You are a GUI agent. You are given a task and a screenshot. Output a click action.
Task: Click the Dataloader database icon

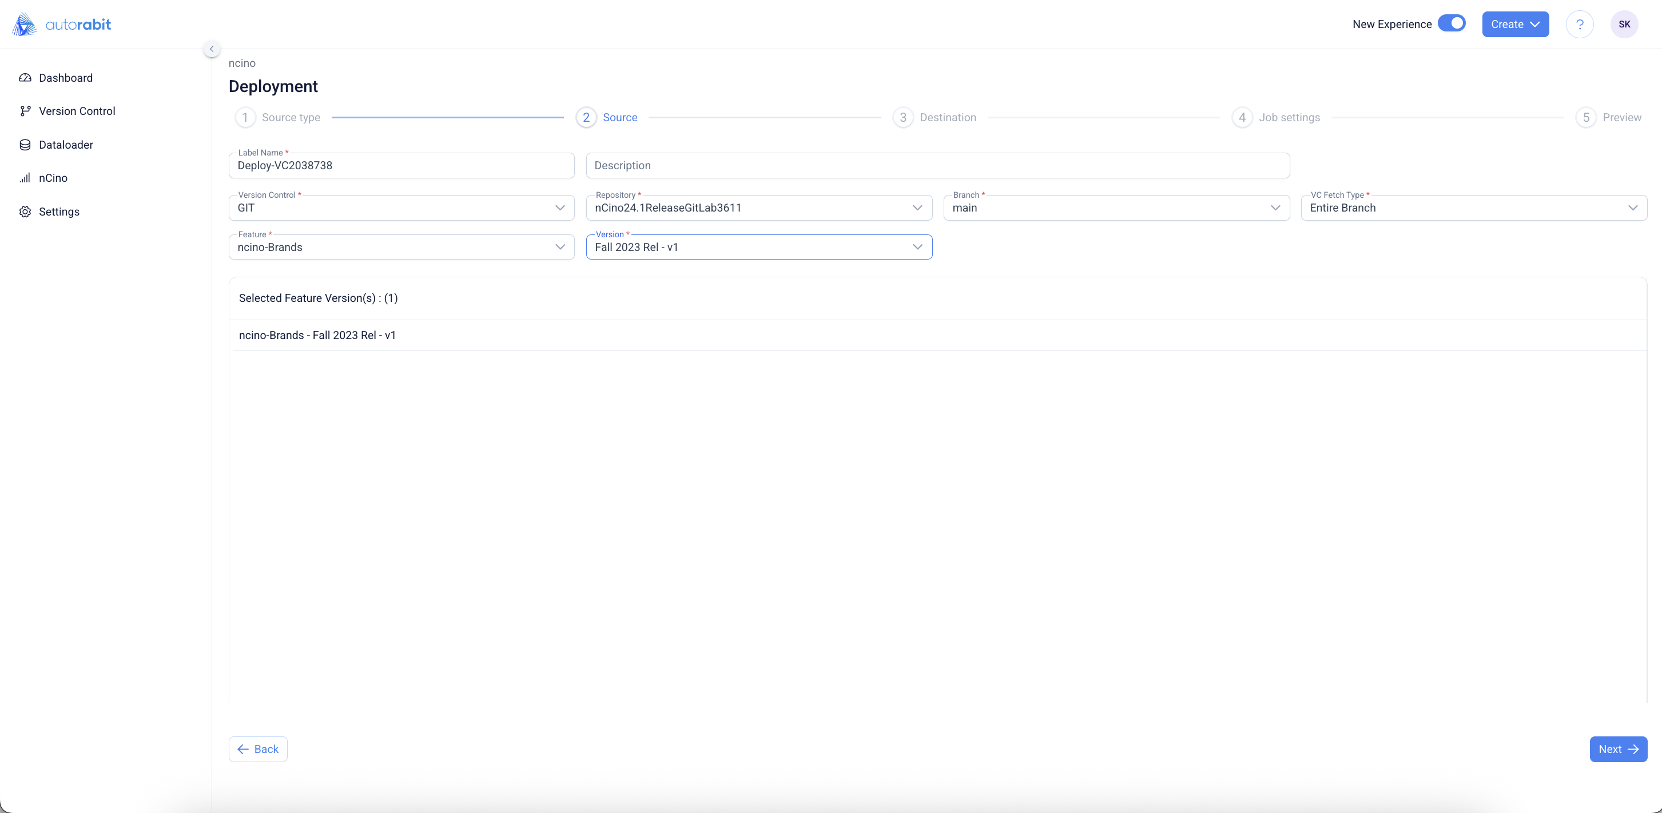click(x=25, y=145)
